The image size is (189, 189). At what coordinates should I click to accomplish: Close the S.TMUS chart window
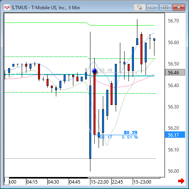[179, 7]
